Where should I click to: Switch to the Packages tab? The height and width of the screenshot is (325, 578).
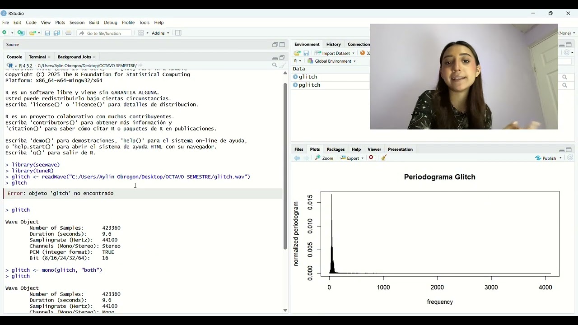[x=336, y=149]
